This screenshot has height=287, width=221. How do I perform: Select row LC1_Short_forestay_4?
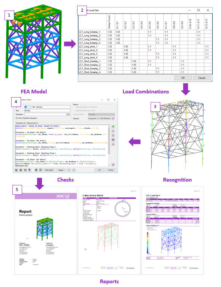coord(145,72)
